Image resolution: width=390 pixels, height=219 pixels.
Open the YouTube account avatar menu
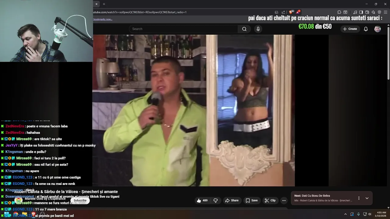378,29
